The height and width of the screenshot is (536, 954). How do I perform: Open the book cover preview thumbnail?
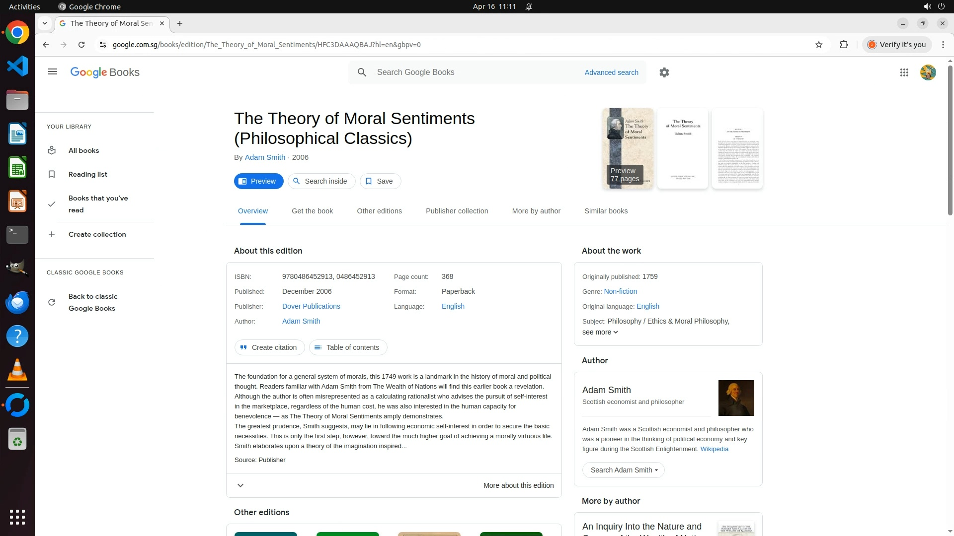click(628, 148)
